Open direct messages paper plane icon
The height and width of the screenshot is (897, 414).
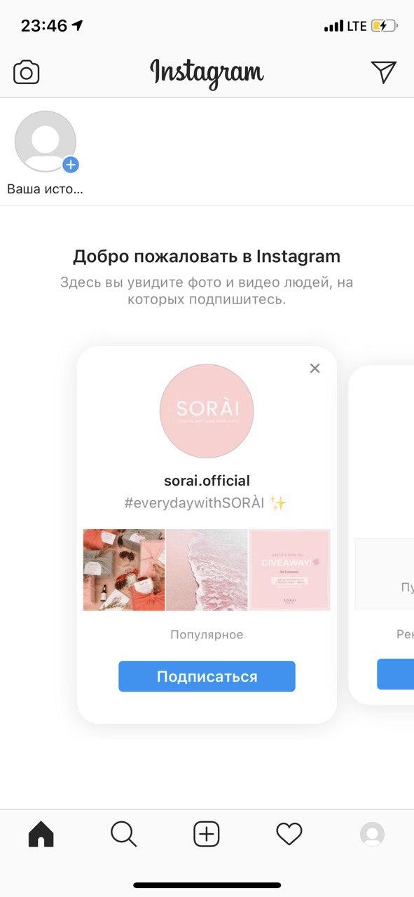click(383, 71)
